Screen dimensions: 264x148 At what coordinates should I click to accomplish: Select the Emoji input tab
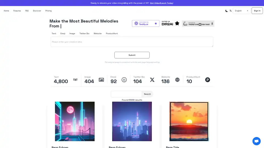point(63,33)
